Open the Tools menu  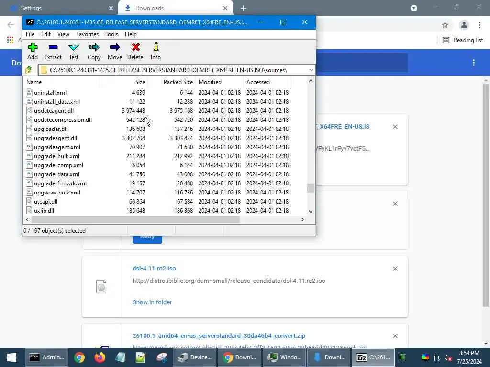[x=111, y=34]
